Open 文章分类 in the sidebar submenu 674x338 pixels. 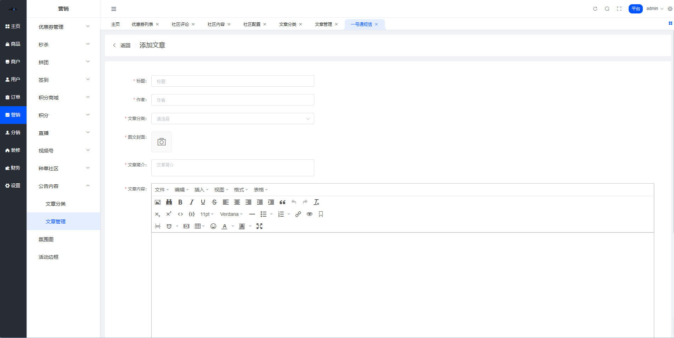[56, 204]
